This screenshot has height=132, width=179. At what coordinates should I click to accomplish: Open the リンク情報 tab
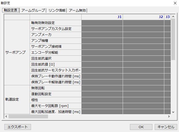(57, 10)
